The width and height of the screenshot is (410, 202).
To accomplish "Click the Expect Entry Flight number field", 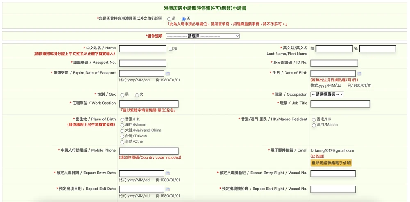I will pos(333,173).
